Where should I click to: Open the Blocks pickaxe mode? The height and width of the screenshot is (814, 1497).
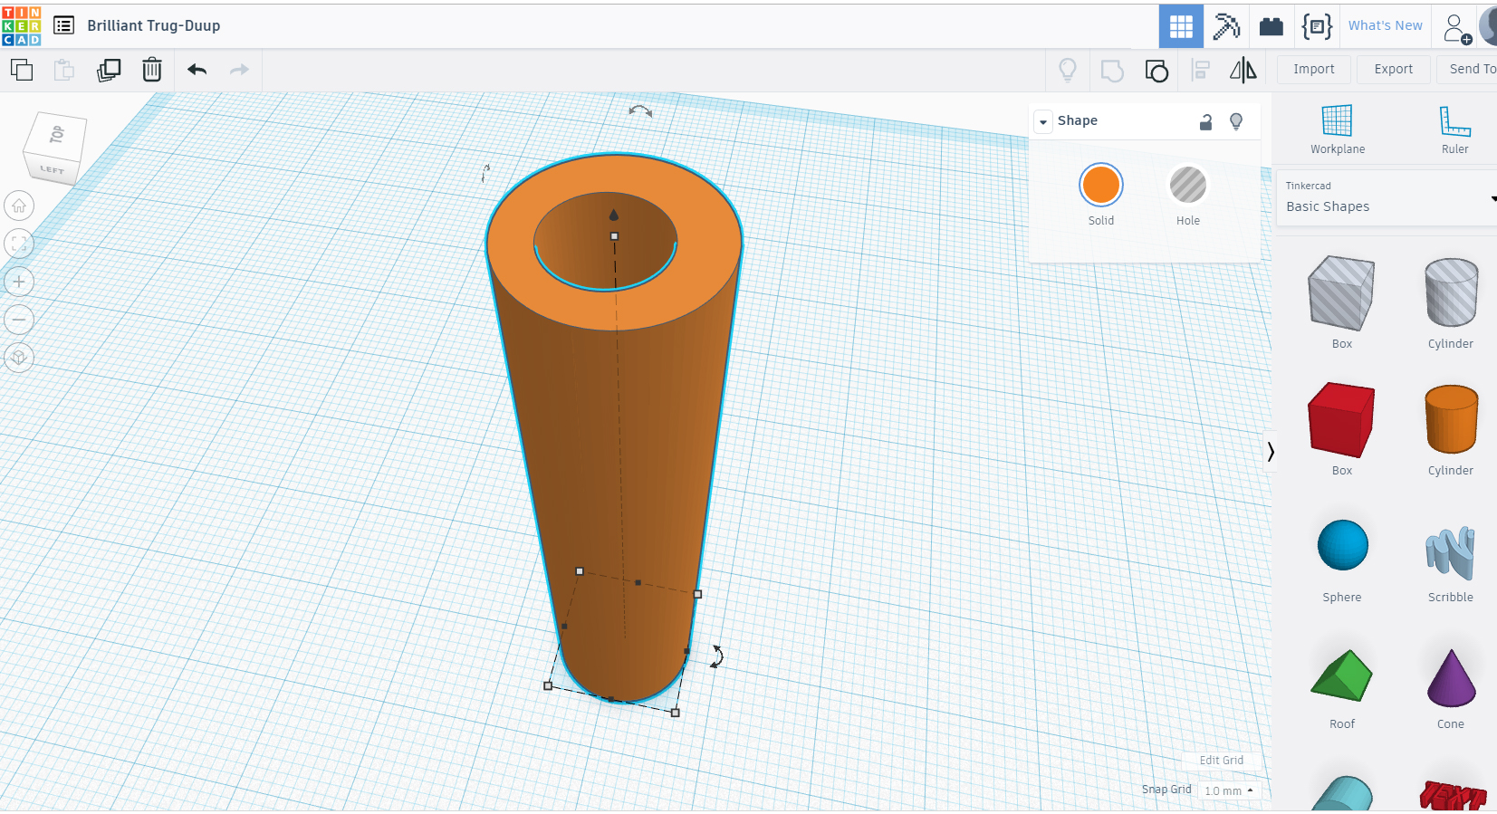click(1226, 26)
